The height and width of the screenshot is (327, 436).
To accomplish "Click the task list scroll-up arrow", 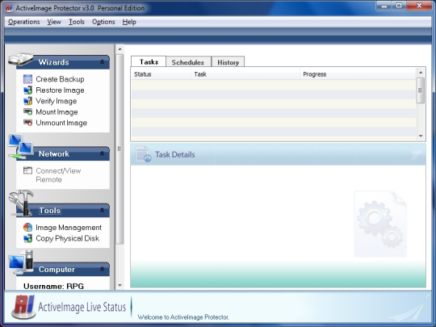I will click(421, 73).
